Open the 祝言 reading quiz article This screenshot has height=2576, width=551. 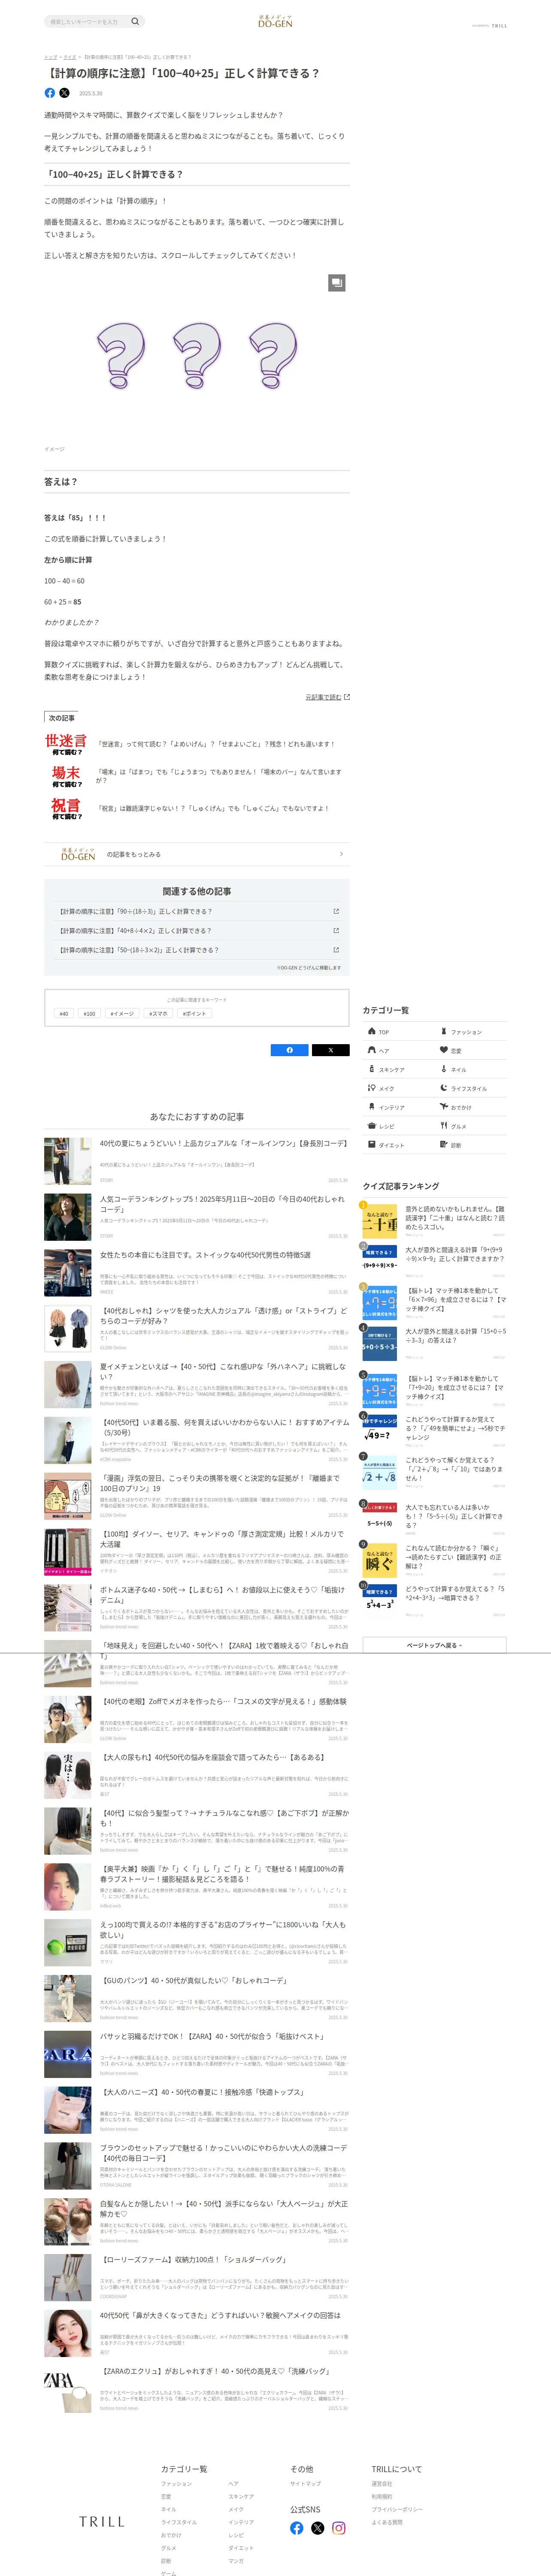point(197,808)
